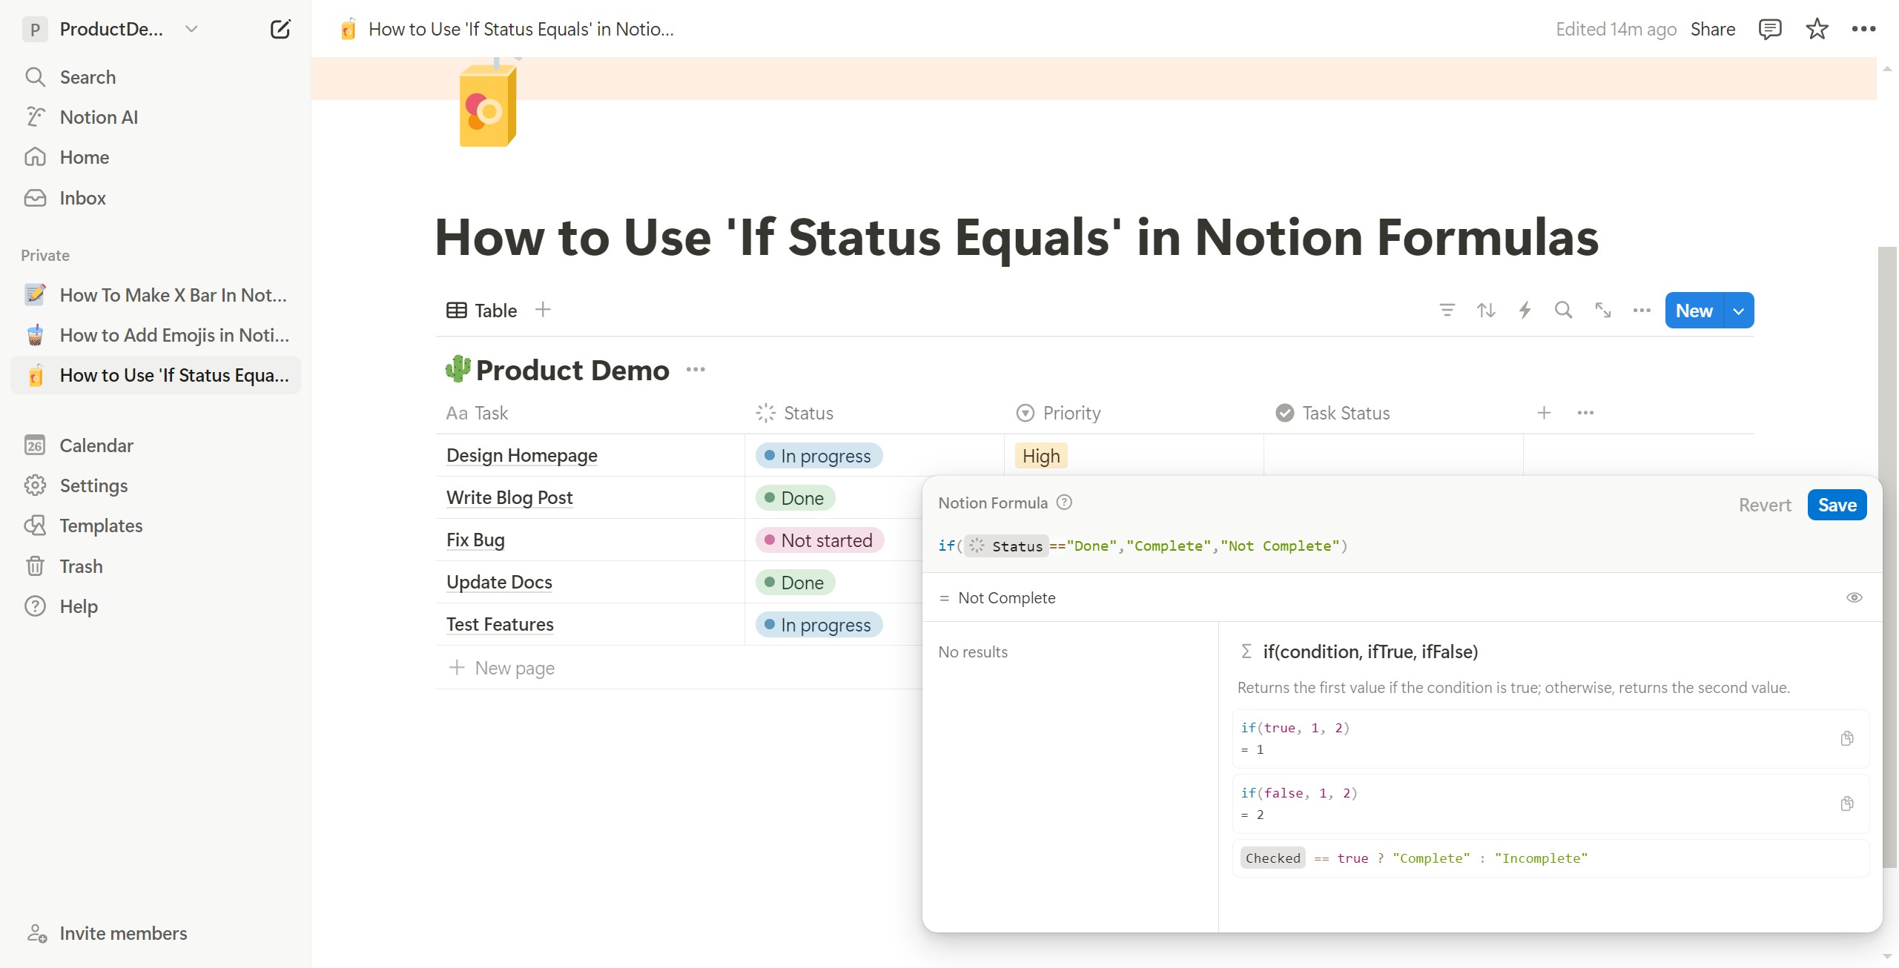The width and height of the screenshot is (1899, 968).
Task: Search within the database table
Action: coord(1564,310)
